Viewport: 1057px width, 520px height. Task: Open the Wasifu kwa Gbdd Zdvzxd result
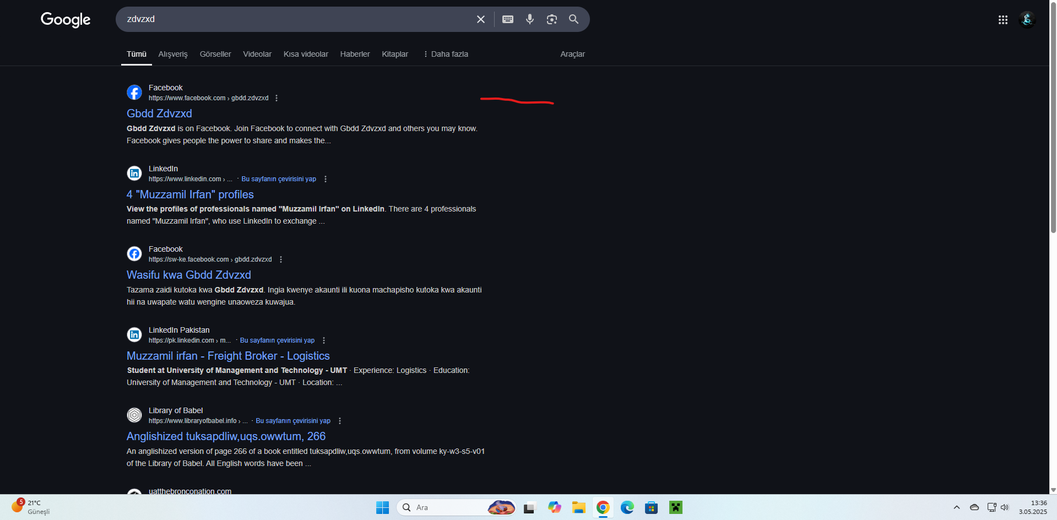coord(189,275)
